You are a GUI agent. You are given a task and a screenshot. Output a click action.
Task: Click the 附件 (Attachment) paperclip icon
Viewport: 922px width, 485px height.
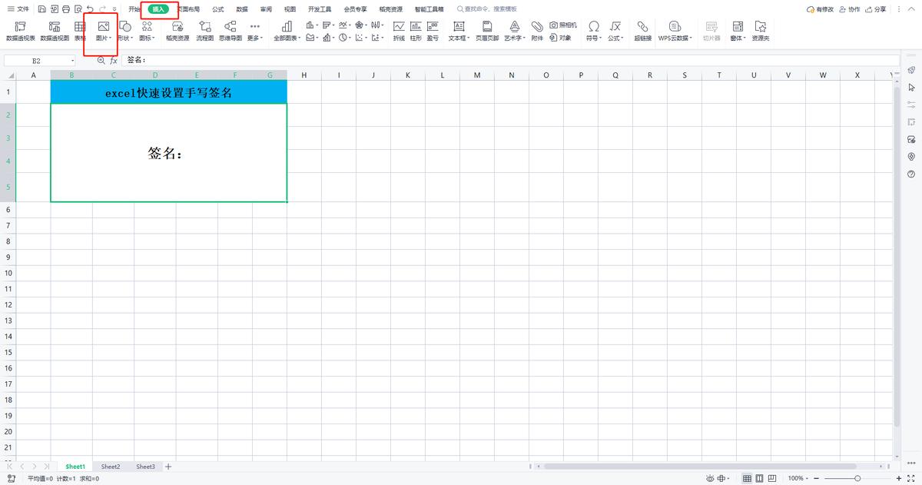point(537,31)
